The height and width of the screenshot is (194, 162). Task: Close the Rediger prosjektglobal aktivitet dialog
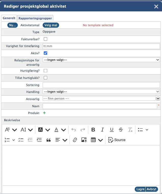coord(156,6)
